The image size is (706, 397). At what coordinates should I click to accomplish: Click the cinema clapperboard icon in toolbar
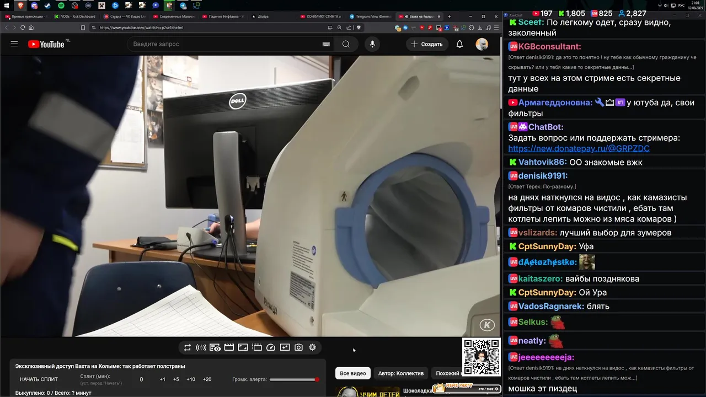pyautogui.click(x=229, y=347)
